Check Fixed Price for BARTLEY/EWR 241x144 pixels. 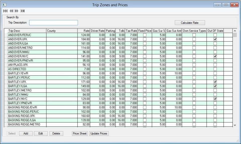click(145, 74)
